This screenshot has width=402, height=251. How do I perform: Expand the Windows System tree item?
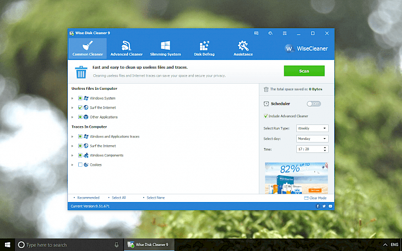click(x=72, y=98)
